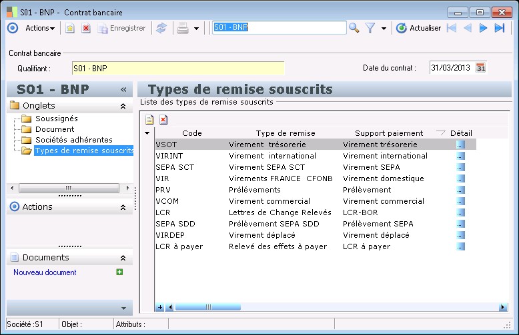Open the Actions toolbar dropdown
The image size is (519, 335).
(40, 28)
